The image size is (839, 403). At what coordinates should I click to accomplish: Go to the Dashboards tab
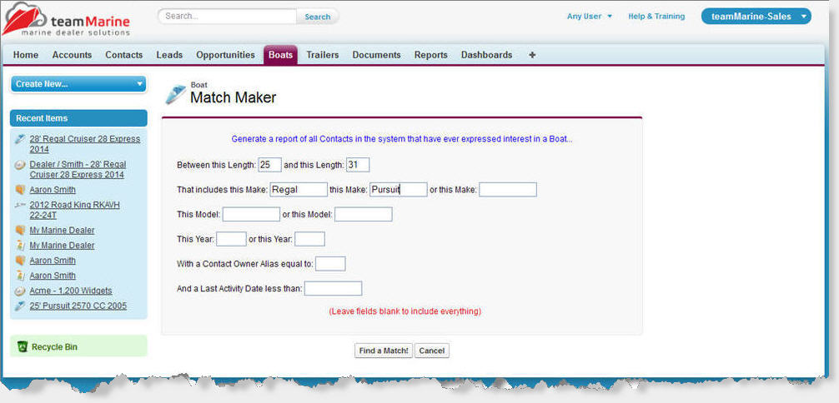486,55
